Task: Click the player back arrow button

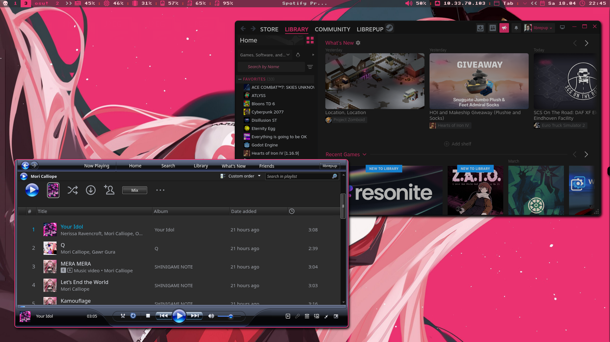Action: point(25,165)
